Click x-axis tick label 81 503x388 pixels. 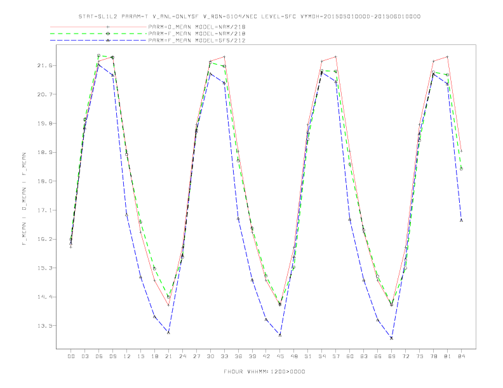click(448, 356)
